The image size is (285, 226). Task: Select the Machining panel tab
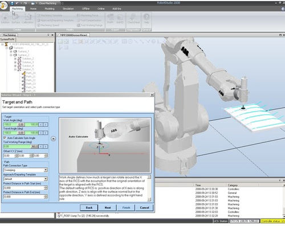pyautogui.click(x=9, y=35)
